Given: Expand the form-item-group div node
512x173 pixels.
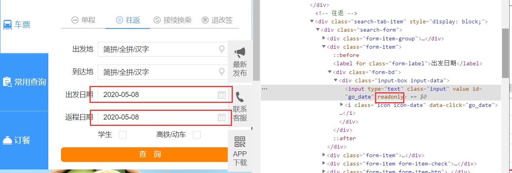Looking at the screenshot, I should pos(324,38).
